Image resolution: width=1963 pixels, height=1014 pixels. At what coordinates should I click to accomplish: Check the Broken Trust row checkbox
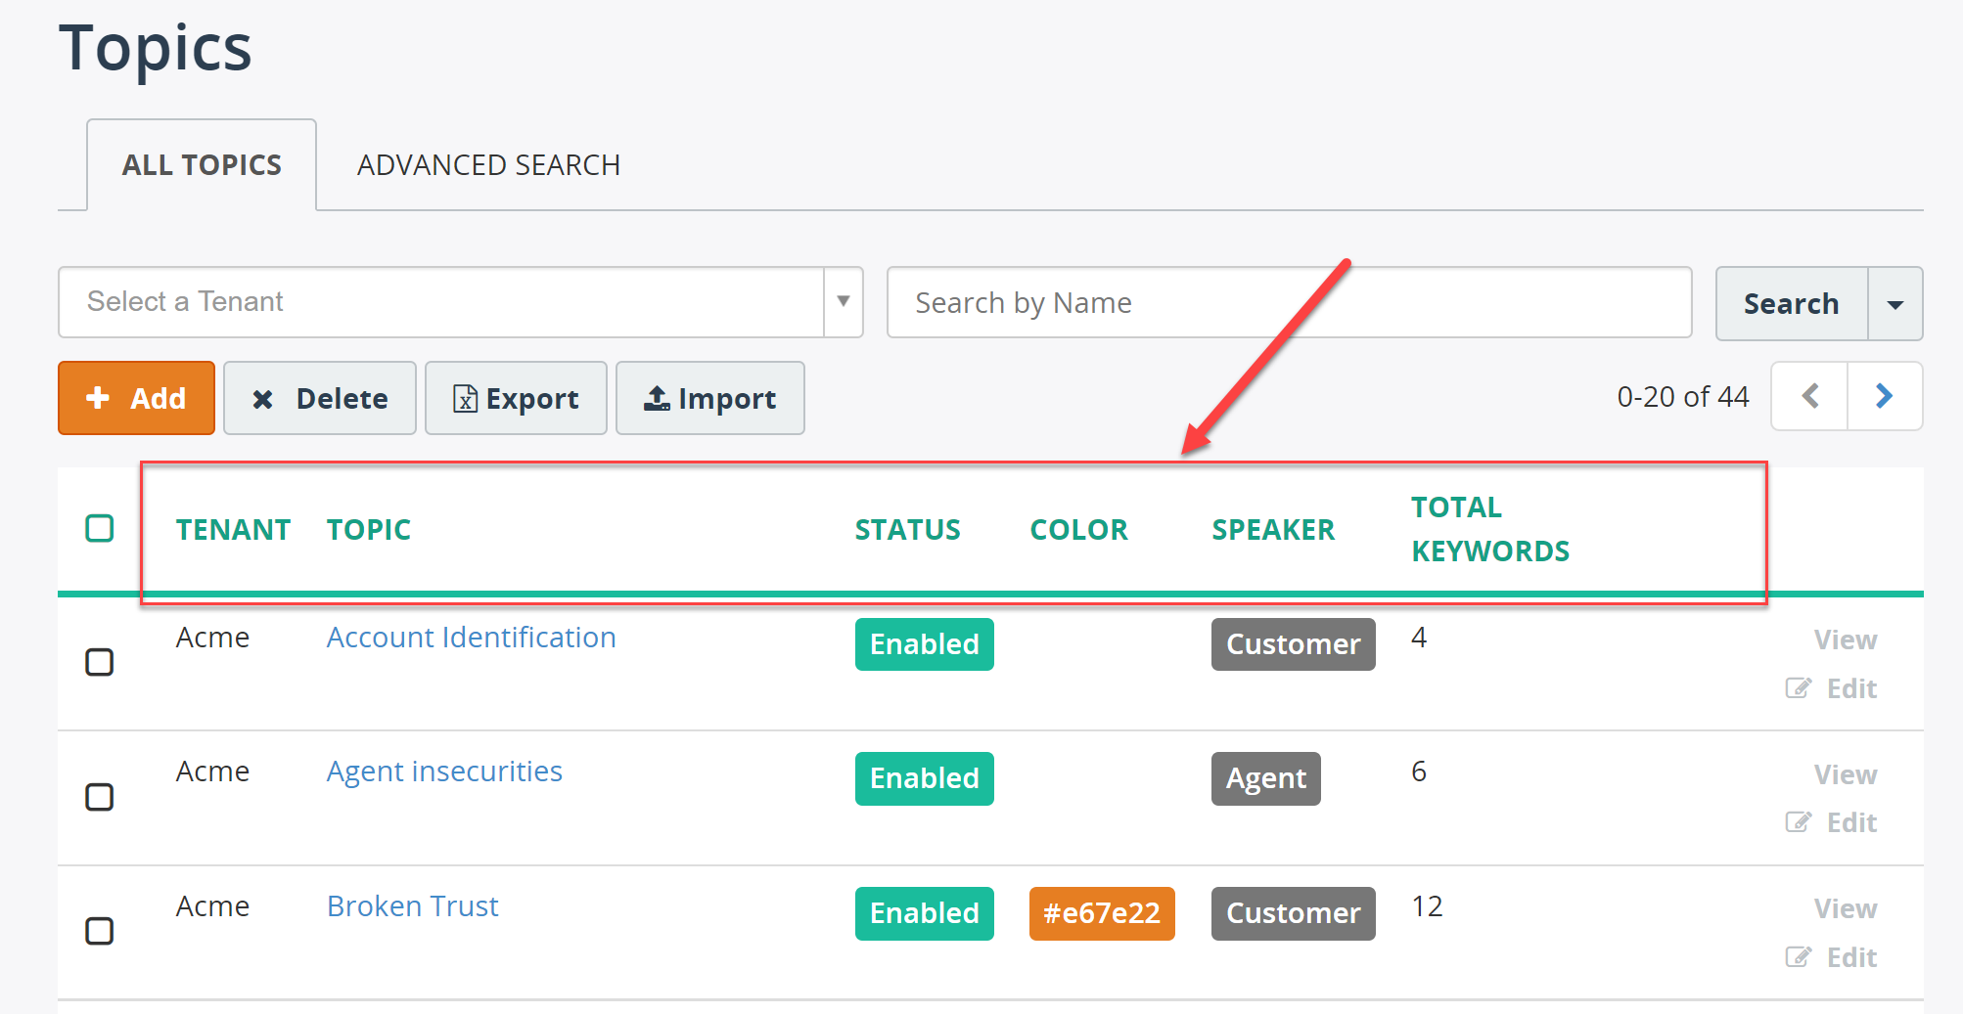point(100,931)
